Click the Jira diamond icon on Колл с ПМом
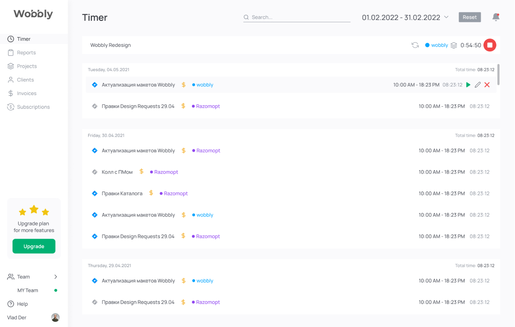The image size is (515, 327). (95, 172)
